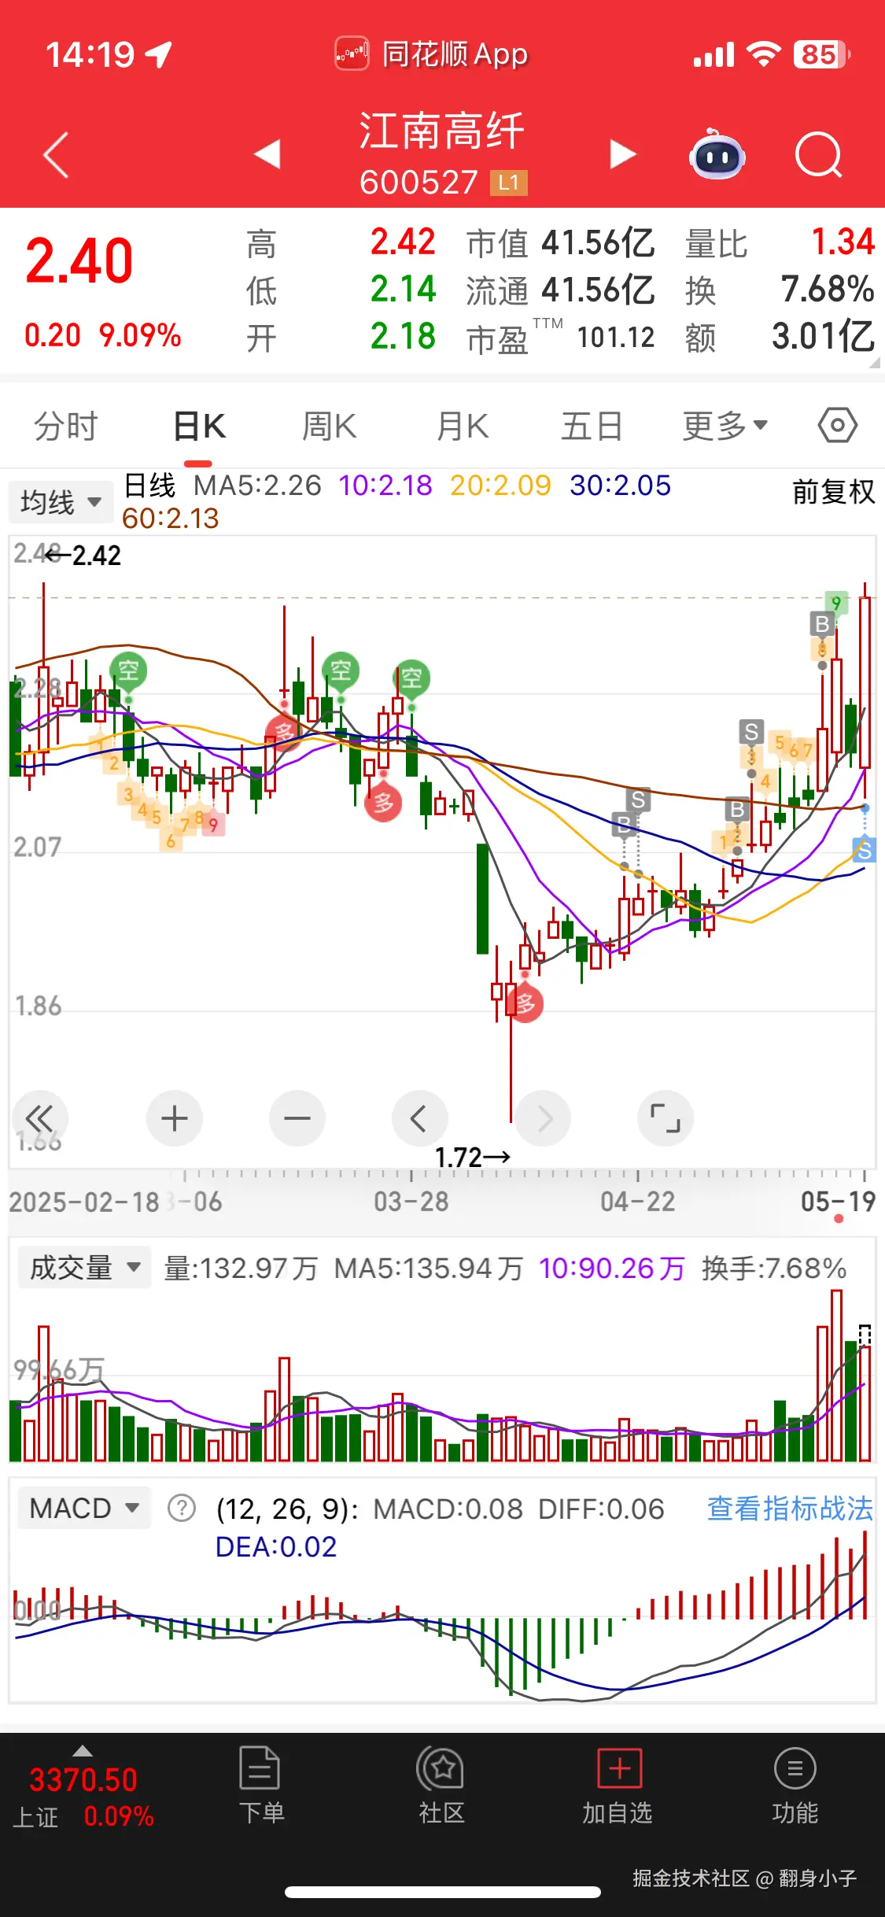Open MACD help question mark
Image resolution: width=885 pixels, height=1917 pixels.
point(182,1509)
